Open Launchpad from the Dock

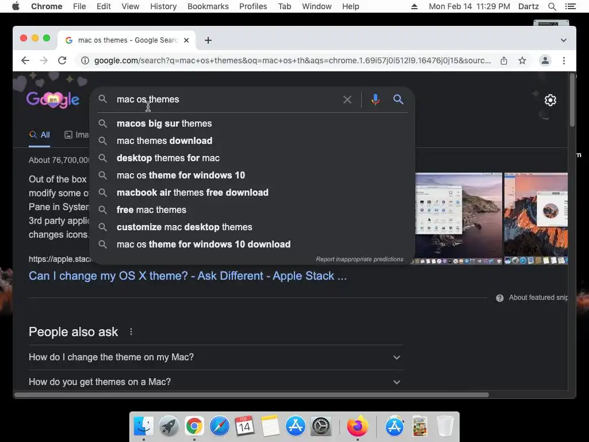pos(169,426)
